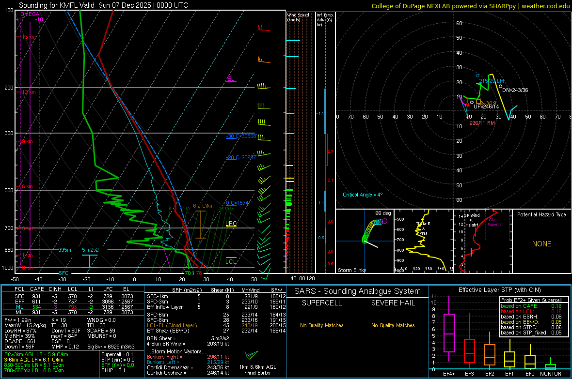Viewport: 572px width, 379px height.
Task: Click the orange square marker on the hodograph
Action: (478, 102)
